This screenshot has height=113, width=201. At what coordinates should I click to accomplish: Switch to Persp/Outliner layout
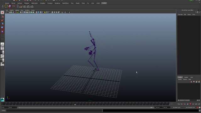[2, 52]
